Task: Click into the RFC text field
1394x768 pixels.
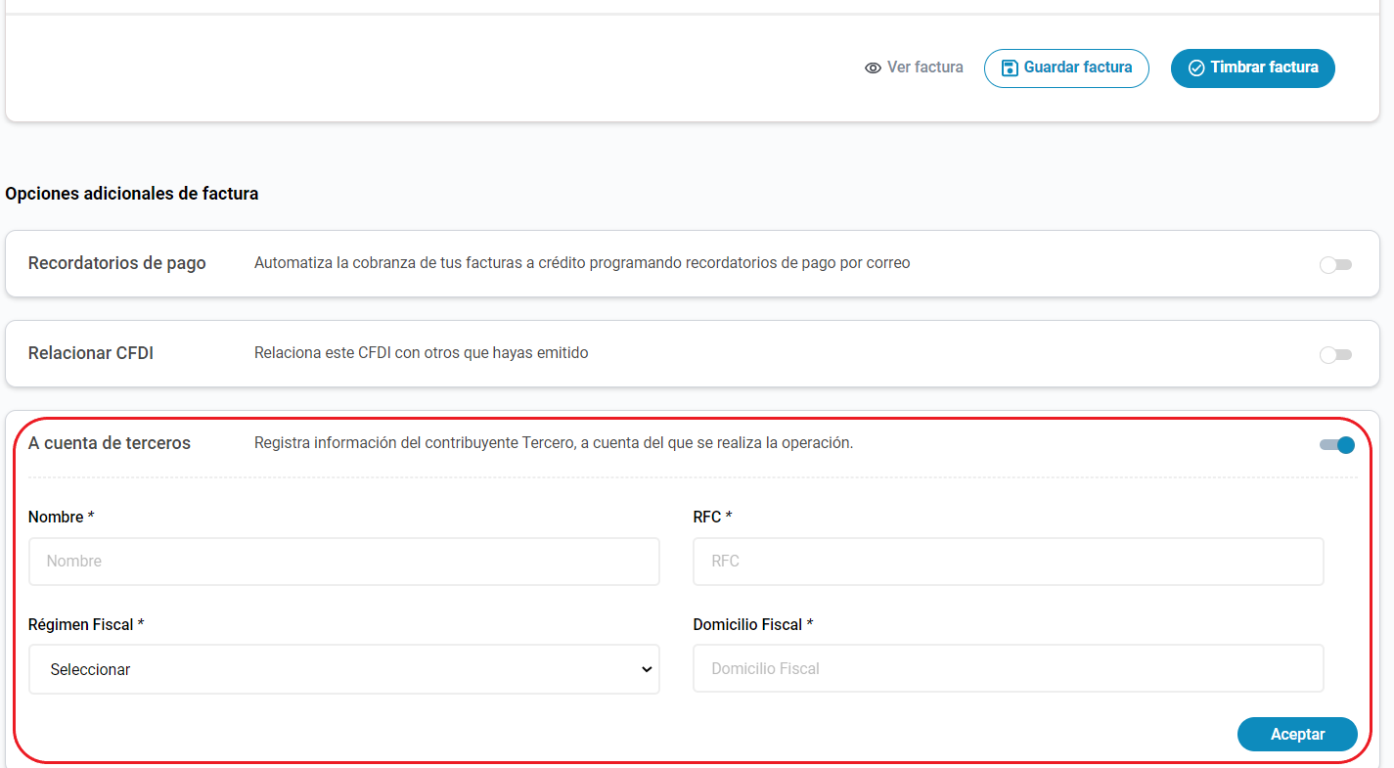Action: coord(1009,562)
